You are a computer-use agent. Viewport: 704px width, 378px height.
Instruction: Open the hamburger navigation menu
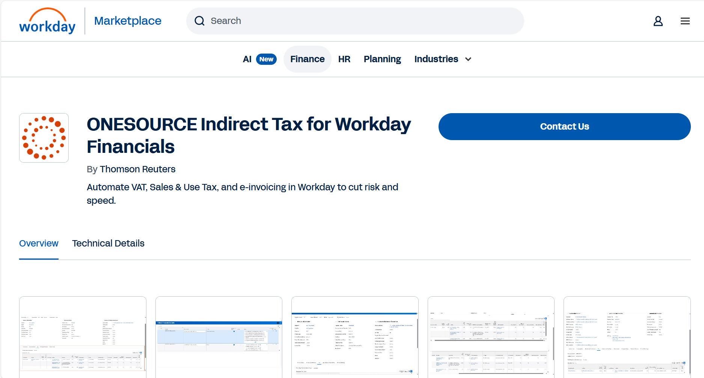(x=685, y=21)
